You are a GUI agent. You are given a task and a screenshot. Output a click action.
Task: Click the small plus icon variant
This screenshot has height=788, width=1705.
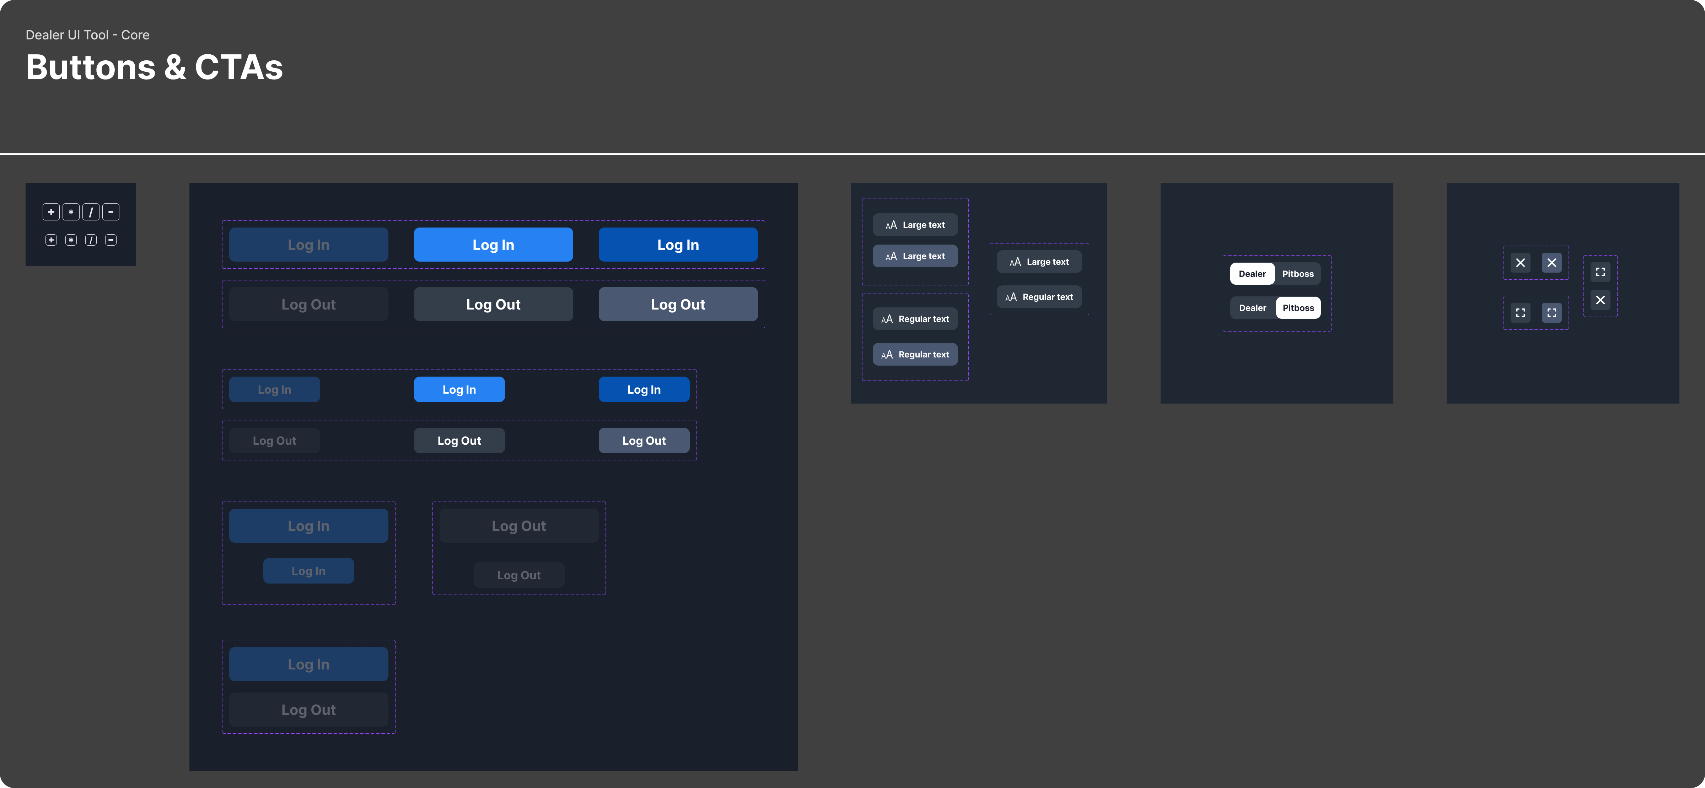point(51,239)
